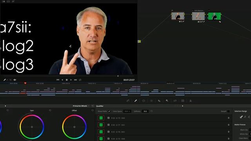The width and height of the screenshot is (251, 141).
Task: Select the green keyed node thumbnail
Action: tap(215, 16)
